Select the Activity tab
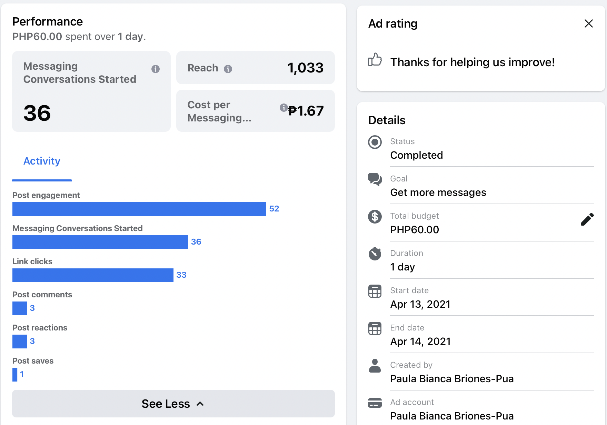Image resolution: width=607 pixels, height=425 pixels. 42,161
